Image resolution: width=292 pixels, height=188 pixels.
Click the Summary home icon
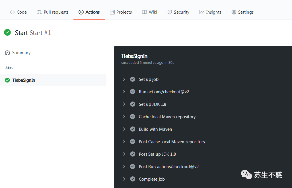(x=7, y=52)
